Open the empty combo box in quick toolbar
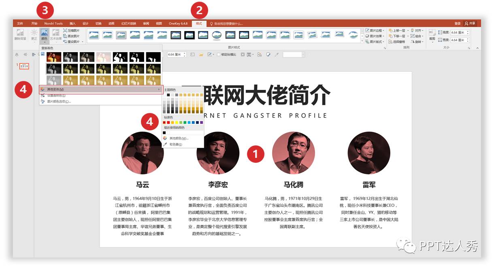This screenshot has height=268, width=494. pos(293,54)
